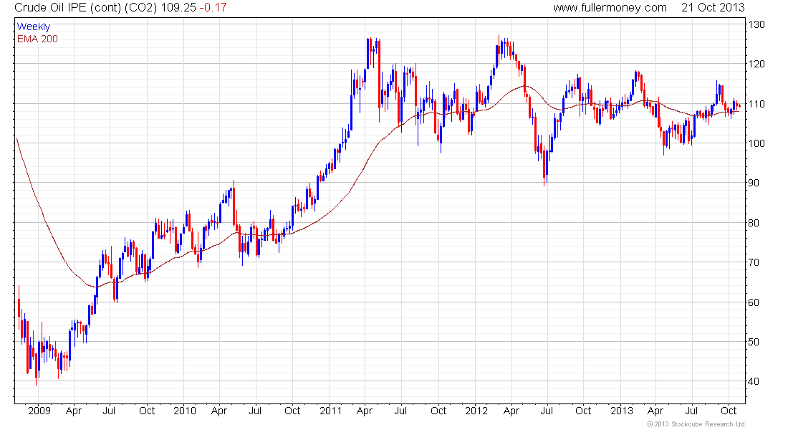Click the 'Jul' label between 2011 and 2012
The image size is (788, 430).
tap(400, 411)
